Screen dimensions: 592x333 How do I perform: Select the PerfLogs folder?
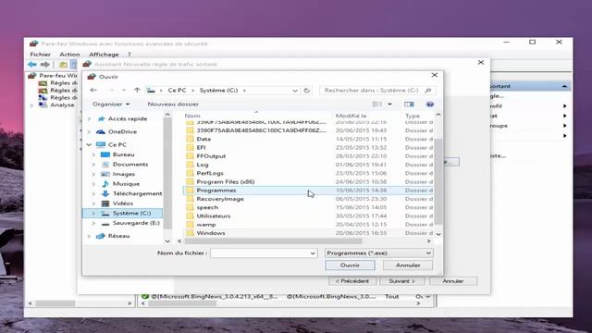[x=210, y=173]
